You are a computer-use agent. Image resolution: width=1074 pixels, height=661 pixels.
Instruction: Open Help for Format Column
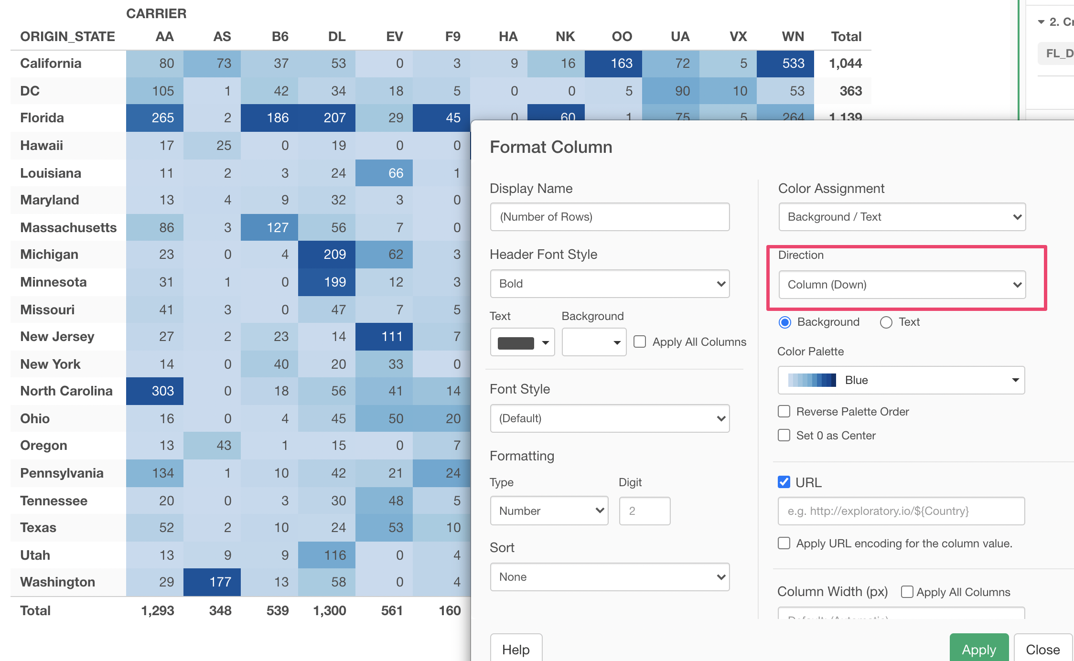point(516,649)
